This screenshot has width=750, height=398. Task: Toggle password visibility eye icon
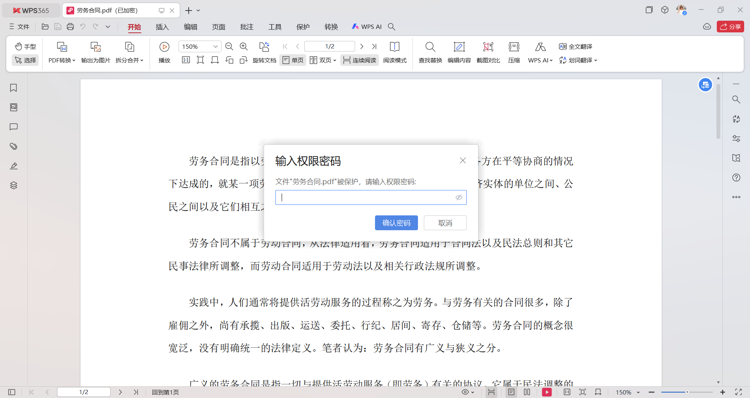tap(459, 197)
